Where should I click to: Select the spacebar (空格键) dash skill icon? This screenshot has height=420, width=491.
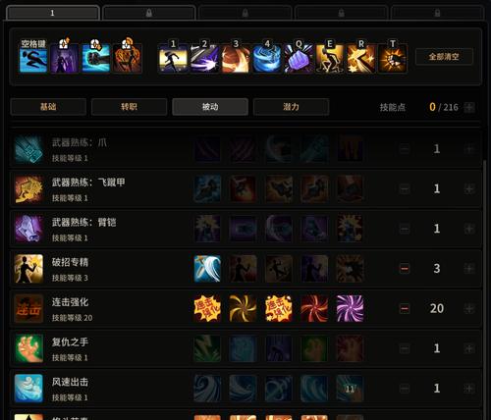33,58
